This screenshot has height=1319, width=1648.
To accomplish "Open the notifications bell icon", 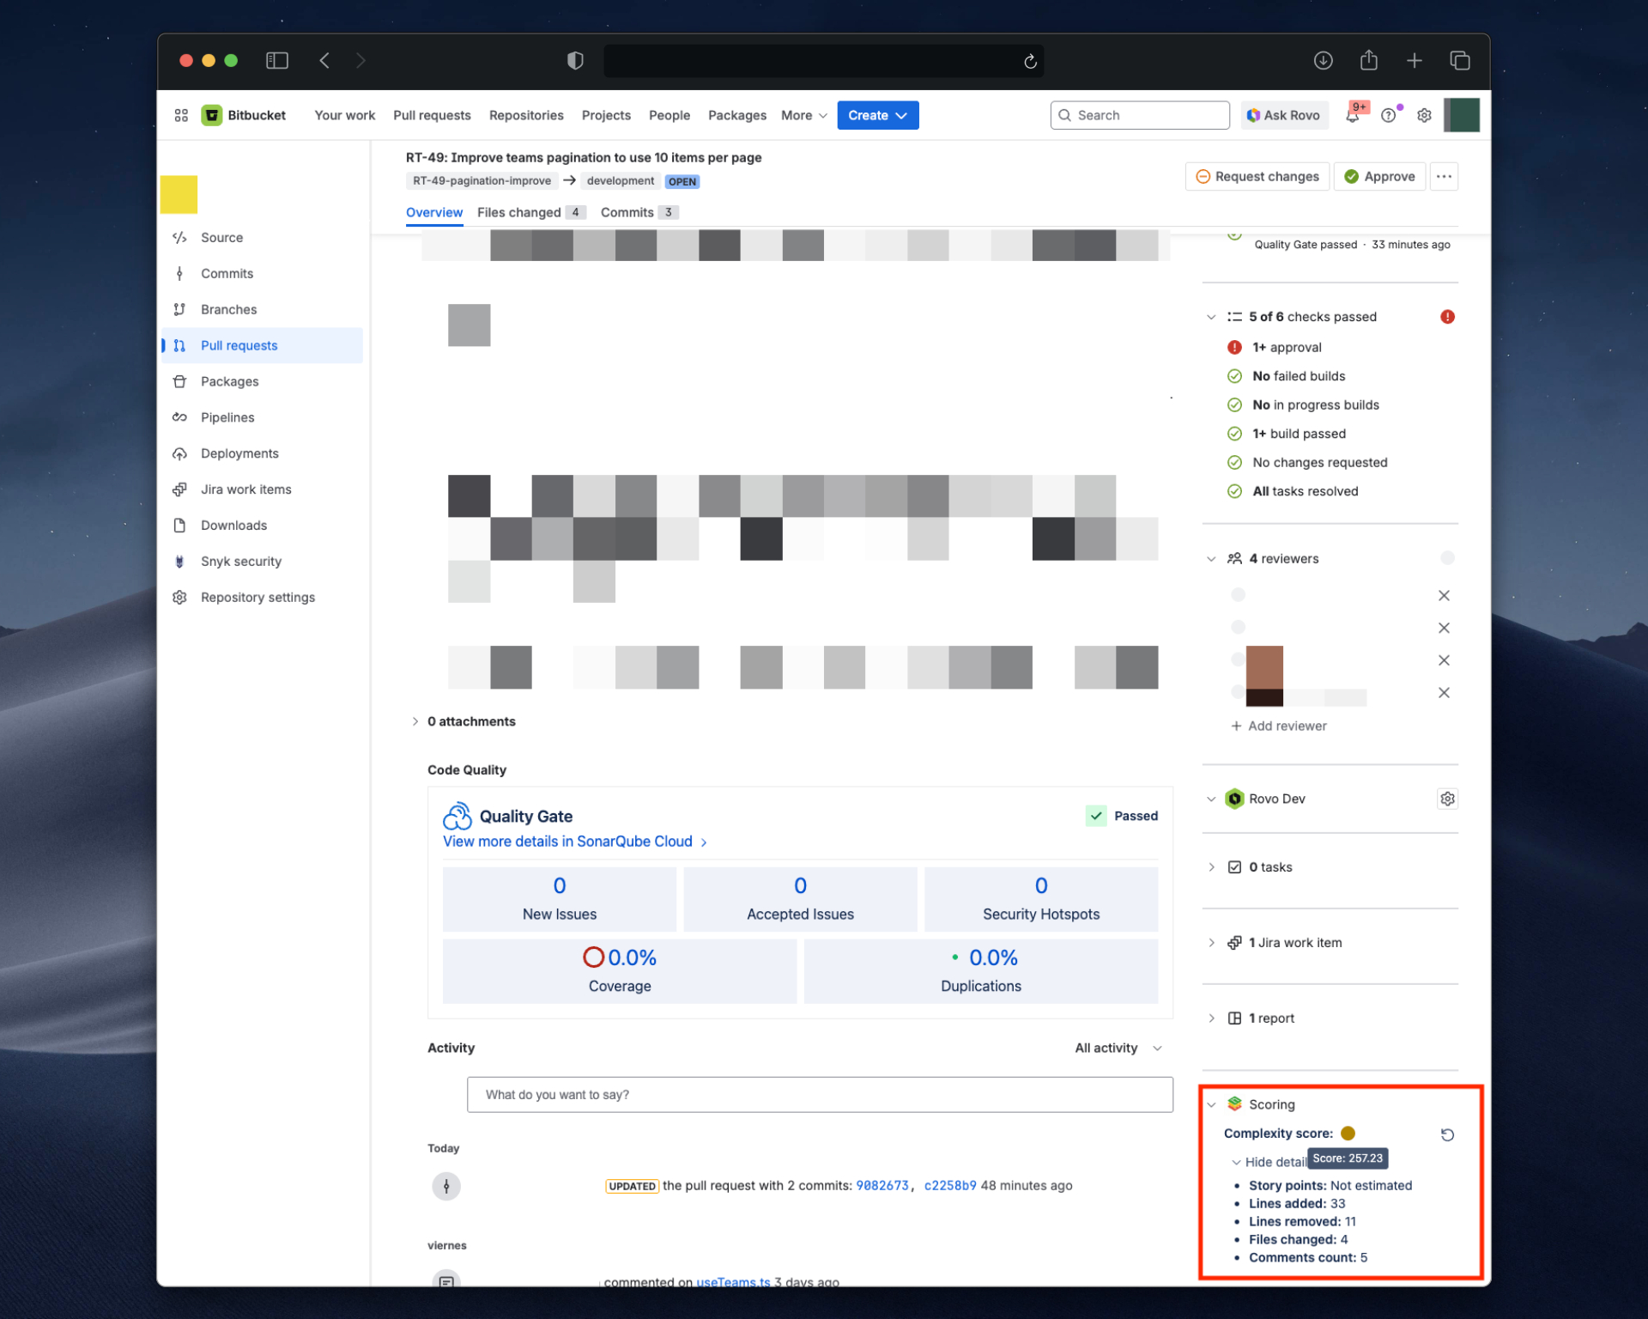I will pos(1353,115).
